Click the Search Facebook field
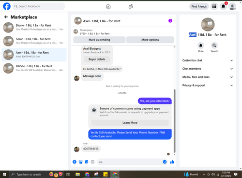 click(39, 6)
